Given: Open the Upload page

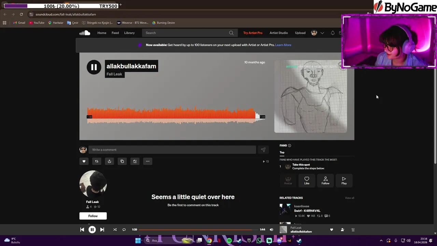Looking at the screenshot, I should (300, 33).
